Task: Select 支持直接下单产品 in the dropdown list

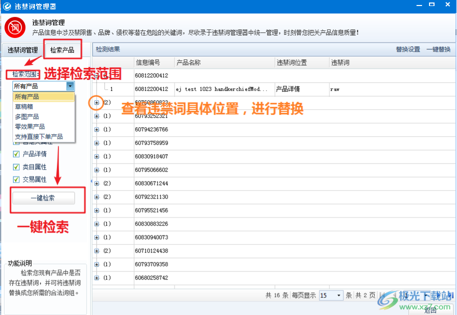Action: (43, 136)
